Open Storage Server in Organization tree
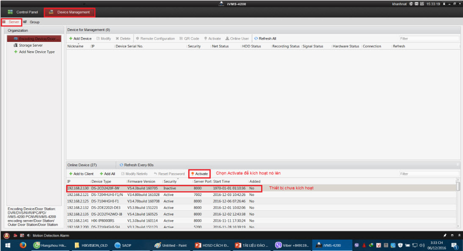463x251 pixels. pos(30,45)
